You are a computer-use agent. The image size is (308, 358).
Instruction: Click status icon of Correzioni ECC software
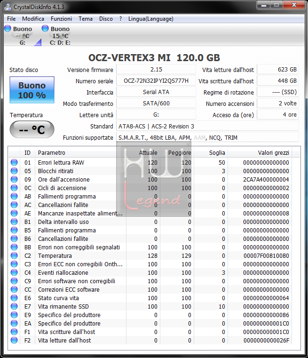point(14,289)
